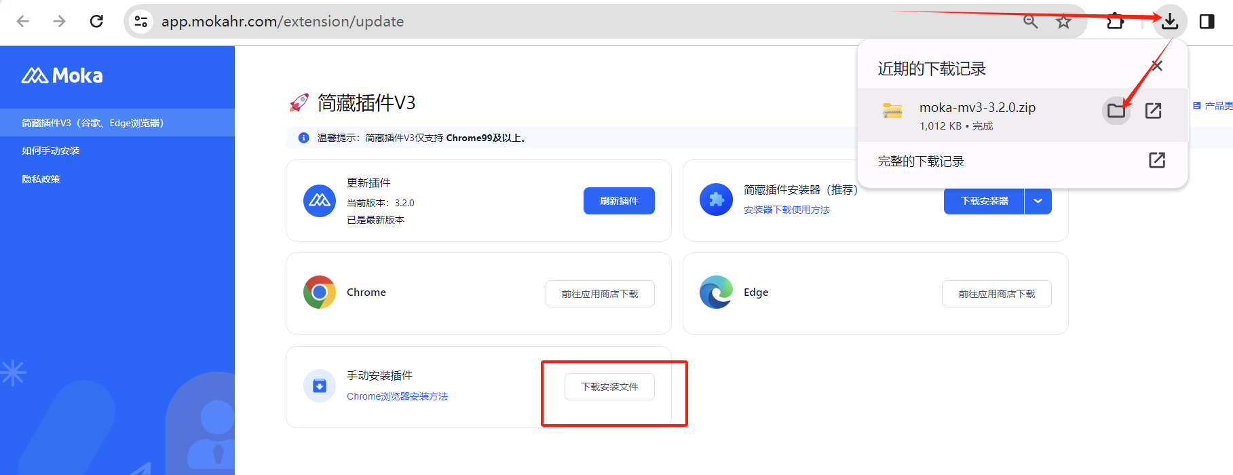
Task: Select 简藏插件V3 sidebar menu item
Action: click(x=117, y=123)
